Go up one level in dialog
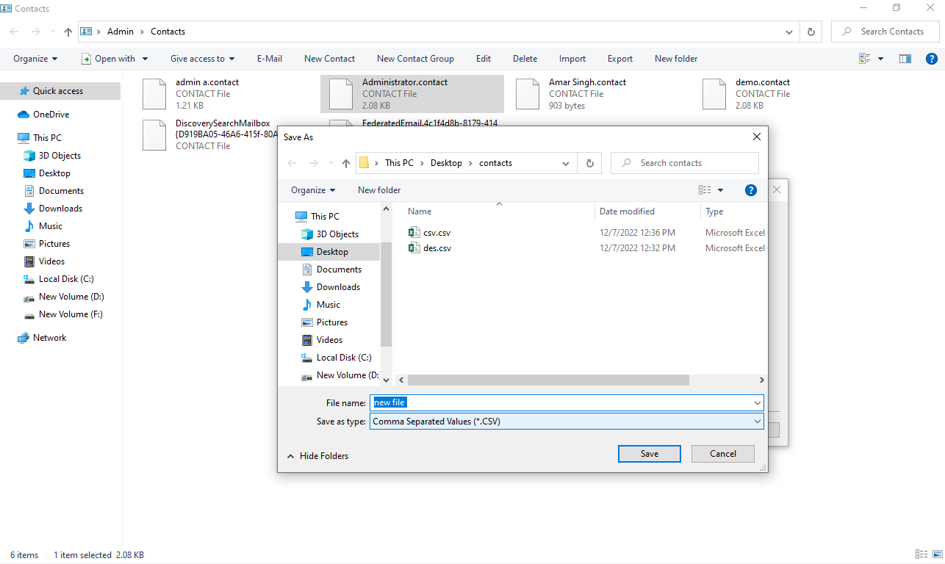This screenshot has width=945, height=564. click(346, 163)
